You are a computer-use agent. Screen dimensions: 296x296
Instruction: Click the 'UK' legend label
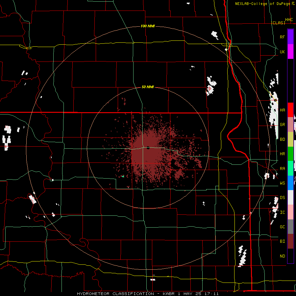pyautogui.click(x=282, y=52)
